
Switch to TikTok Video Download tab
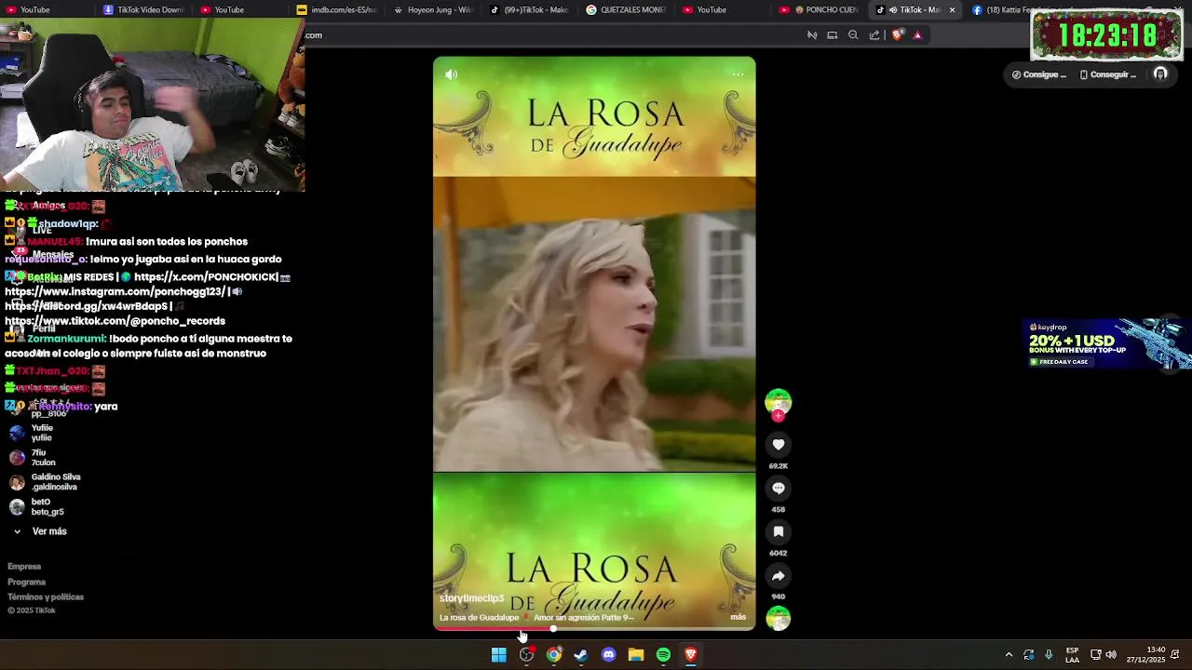[142, 10]
